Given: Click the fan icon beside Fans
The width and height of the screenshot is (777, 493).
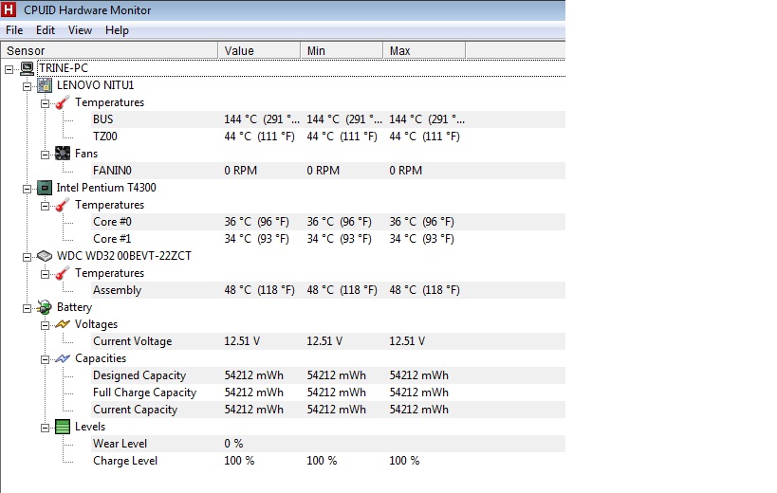Looking at the screenshot, I should coord(63,154).
